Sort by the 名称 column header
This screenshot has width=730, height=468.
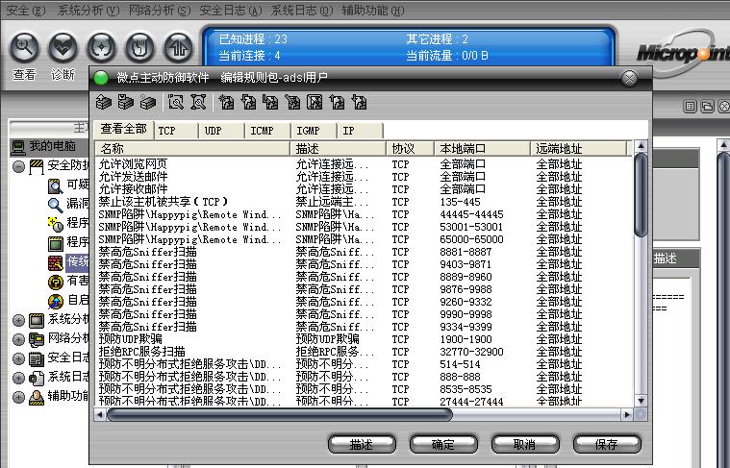tap(192, 148)
